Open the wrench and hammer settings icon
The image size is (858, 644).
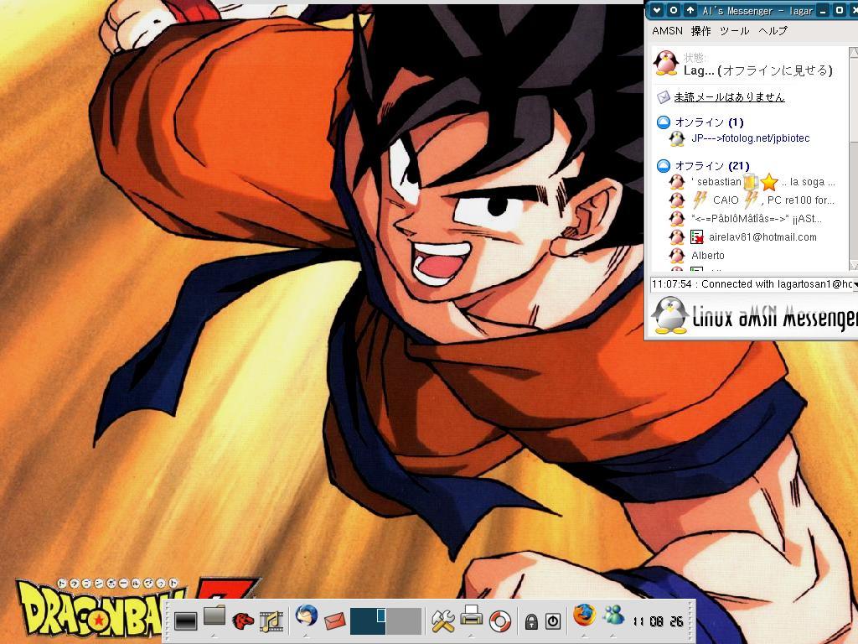(442, 621)
